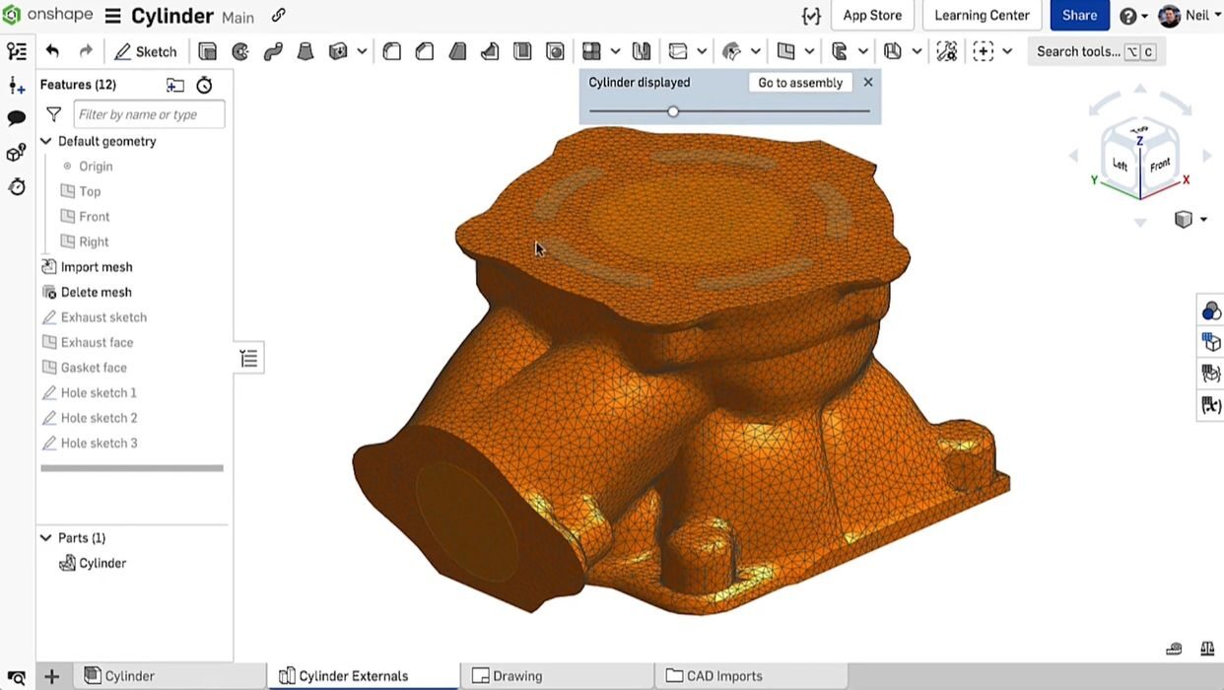Collapse the Default geometry tree
1224x690 pixels.
click(45, 141)
